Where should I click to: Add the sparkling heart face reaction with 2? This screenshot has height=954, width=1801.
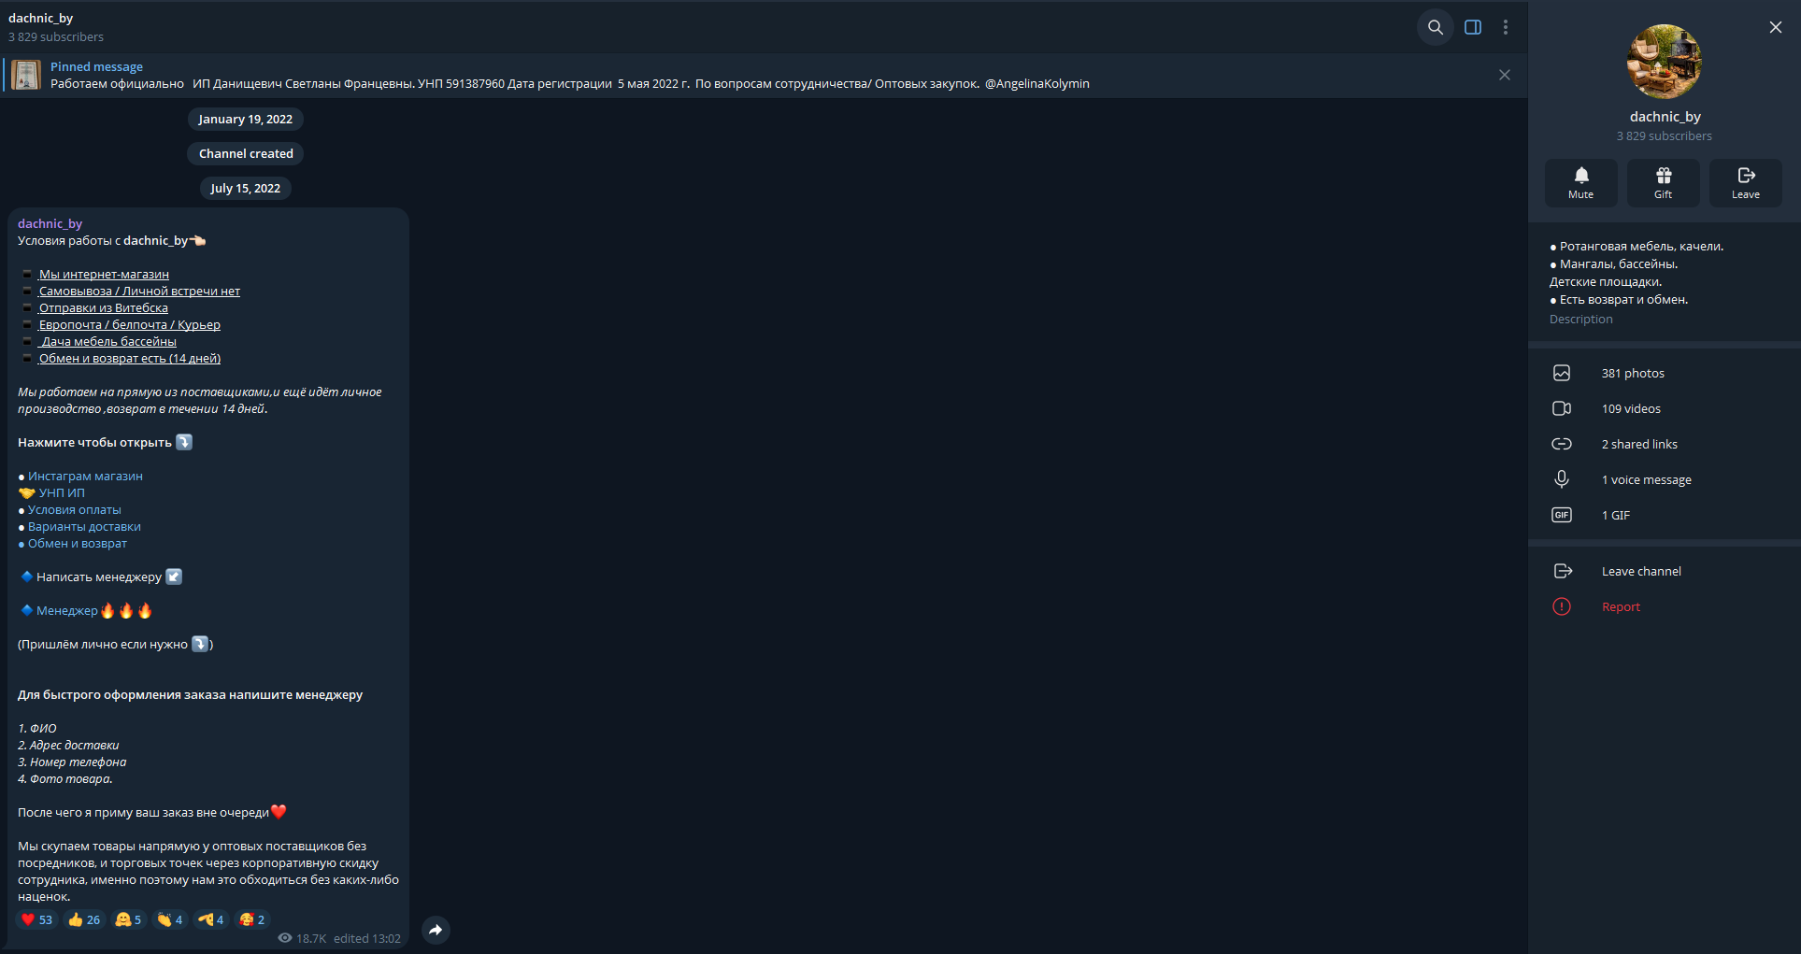[252, 919]
